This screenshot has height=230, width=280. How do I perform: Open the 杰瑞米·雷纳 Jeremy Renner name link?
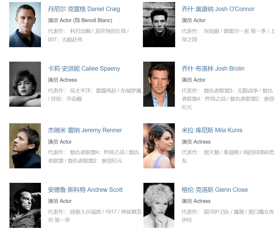tap(85, 130)
